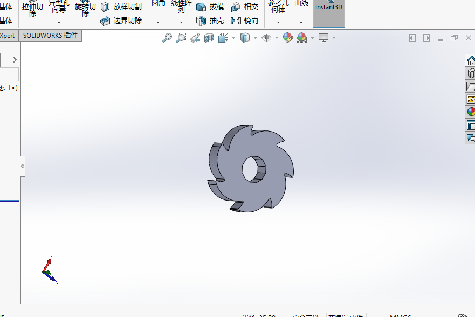Open the Display Style dropdown arrow
This screenshot has height=317, width=475.
coord(255,38)
